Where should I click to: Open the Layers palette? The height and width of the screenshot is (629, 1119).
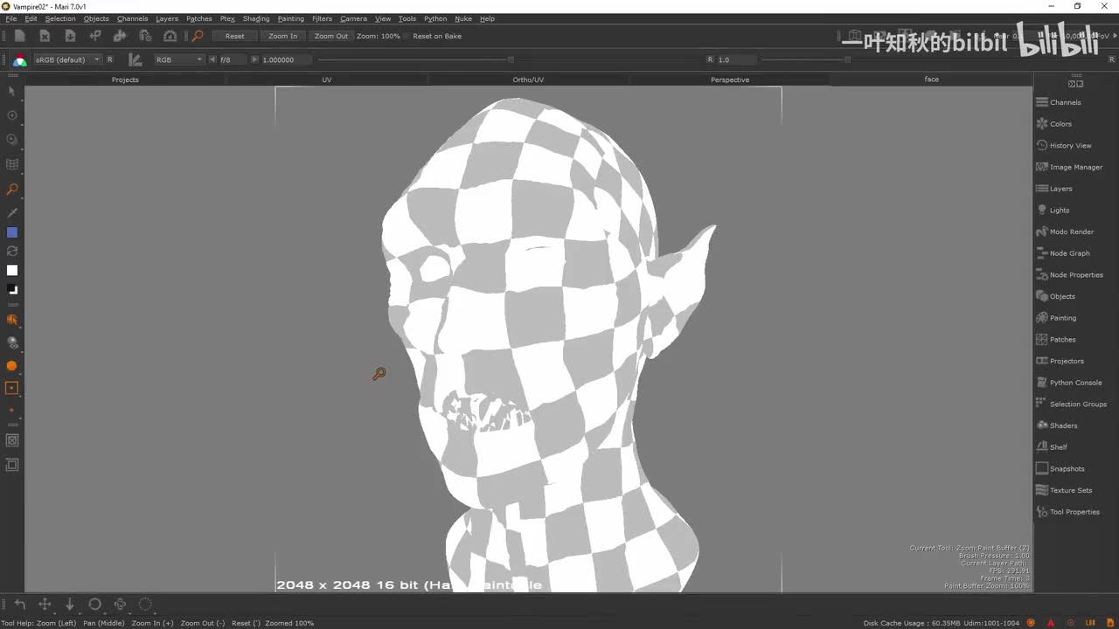coord(1054,189)
